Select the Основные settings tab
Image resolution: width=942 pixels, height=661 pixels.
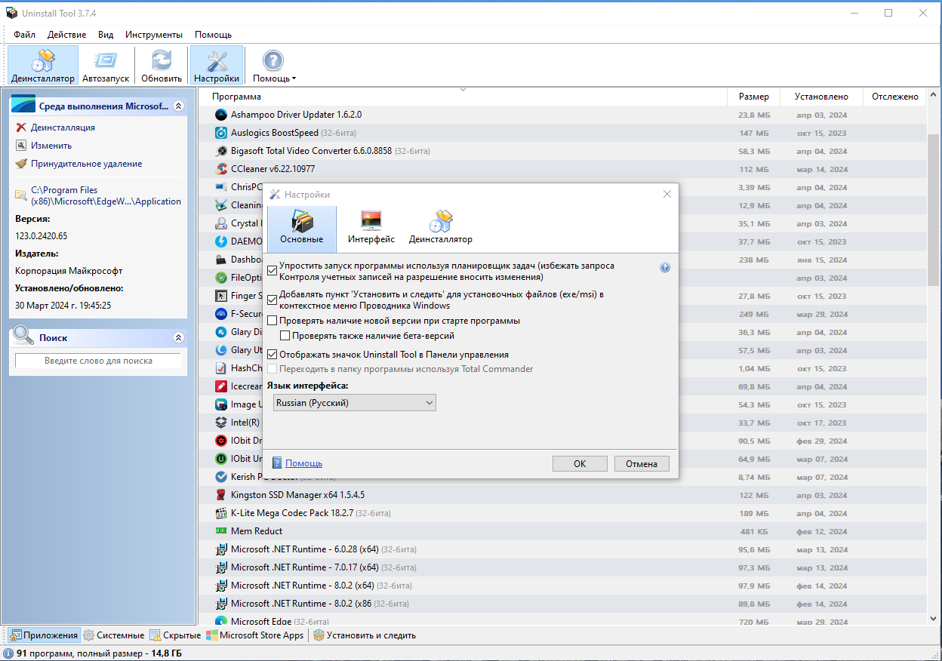coord(302,229)
